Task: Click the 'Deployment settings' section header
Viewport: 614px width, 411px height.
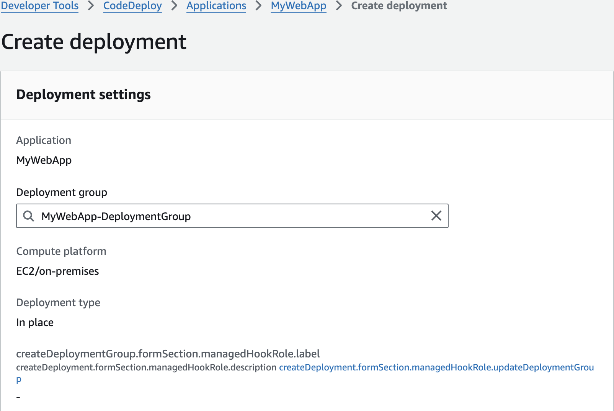Action: (83, 95)
